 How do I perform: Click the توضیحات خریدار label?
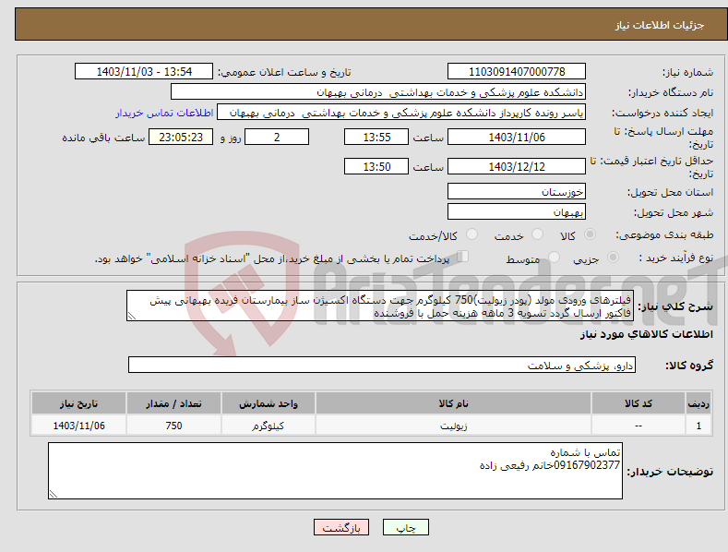pos(670,472)
